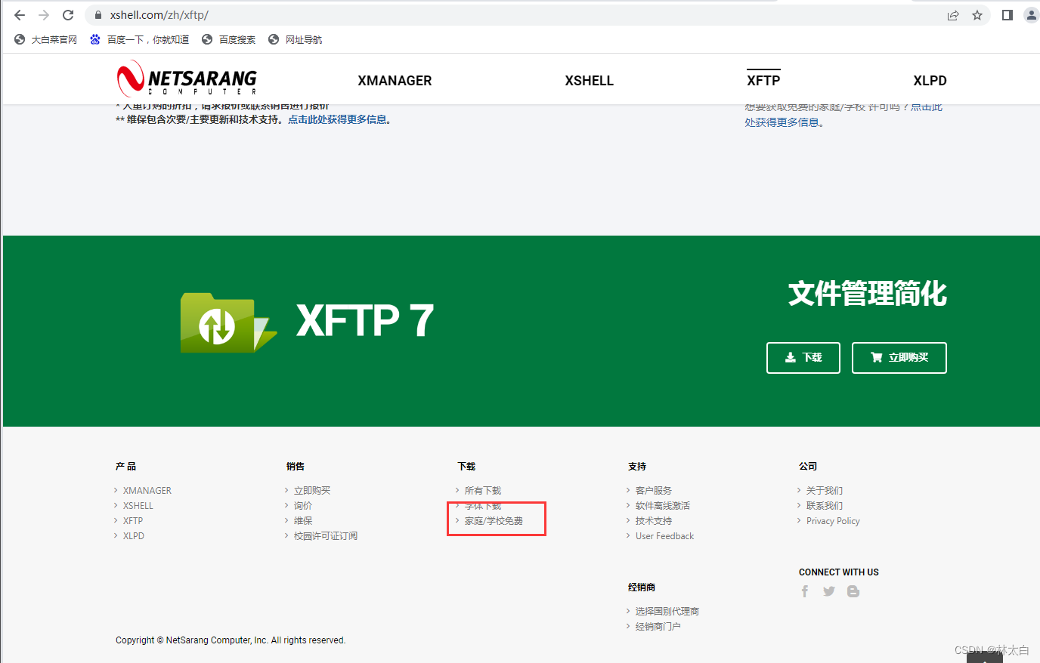This screenshot has height=663, width=1040.
Task: Click the 下载 download button
Action: 803,358
